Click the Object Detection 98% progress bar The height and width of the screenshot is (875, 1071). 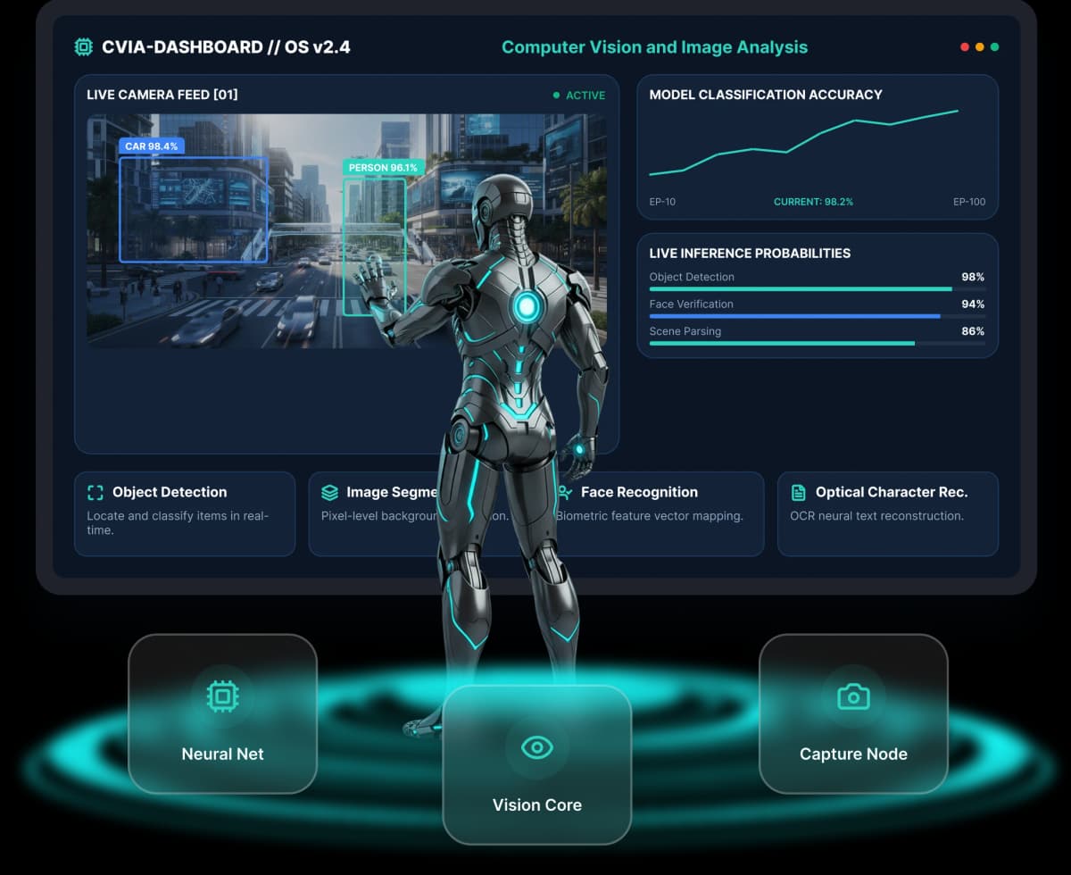pos(818,289)
